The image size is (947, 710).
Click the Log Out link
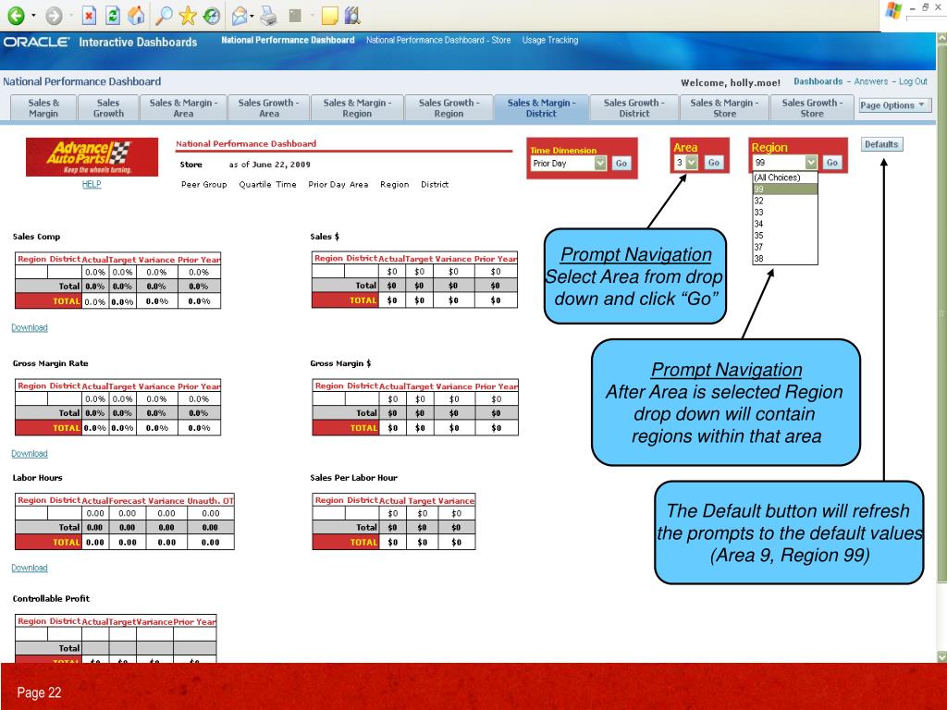click(913, 81)
